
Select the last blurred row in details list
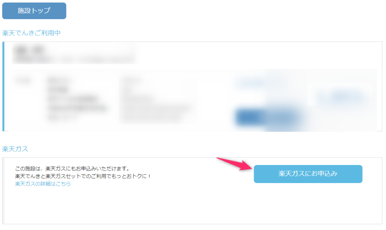point(63,118)
